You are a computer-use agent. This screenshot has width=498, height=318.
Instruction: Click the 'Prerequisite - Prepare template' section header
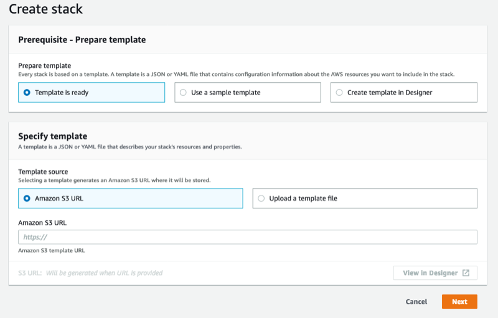tap(82, 40)
